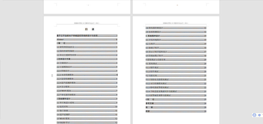Toggle the 中 Chinese input mode indicator

[x=260, y=115]
